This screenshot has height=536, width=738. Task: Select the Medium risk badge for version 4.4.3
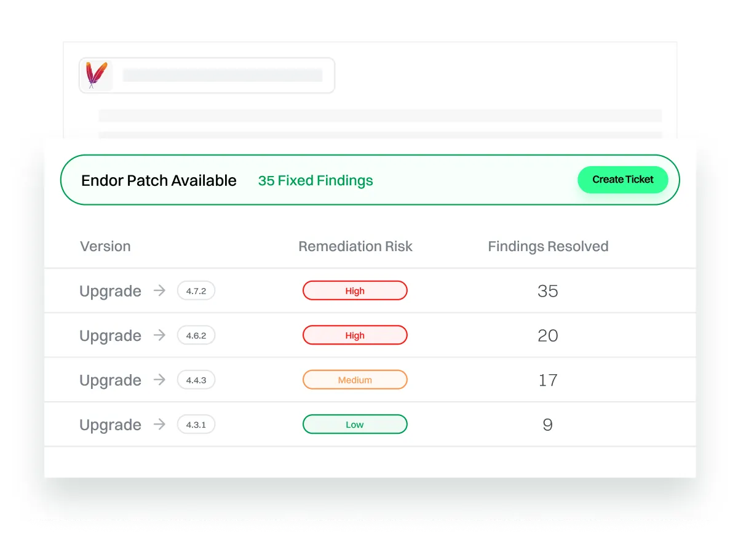point(355,379)
